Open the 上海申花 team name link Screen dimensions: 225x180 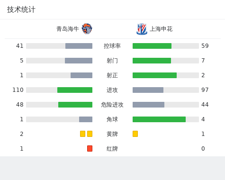point(161,29)
